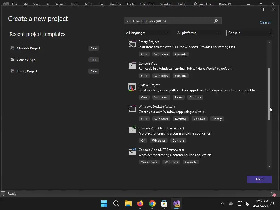Open Google Chrome from the taskbar
Viewport: 280px width, 210px height.
pyautogui.click(x=152, y=203)
